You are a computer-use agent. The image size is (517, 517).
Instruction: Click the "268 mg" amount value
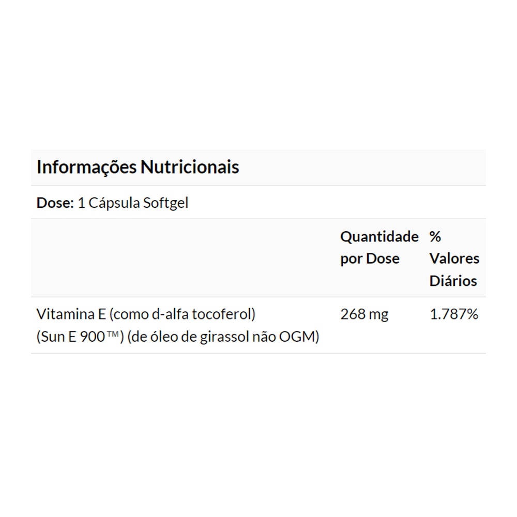(364, 314)
